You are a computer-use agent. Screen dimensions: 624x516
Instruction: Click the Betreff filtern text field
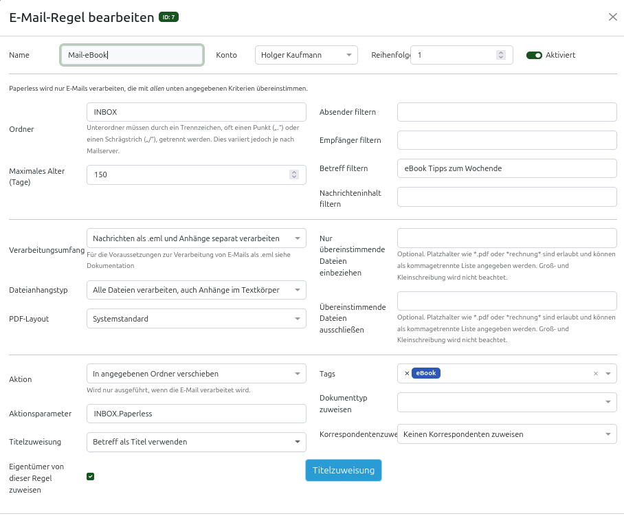tap(506, 168)
